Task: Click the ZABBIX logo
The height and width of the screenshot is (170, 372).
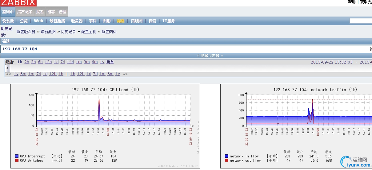Action: 18,3
